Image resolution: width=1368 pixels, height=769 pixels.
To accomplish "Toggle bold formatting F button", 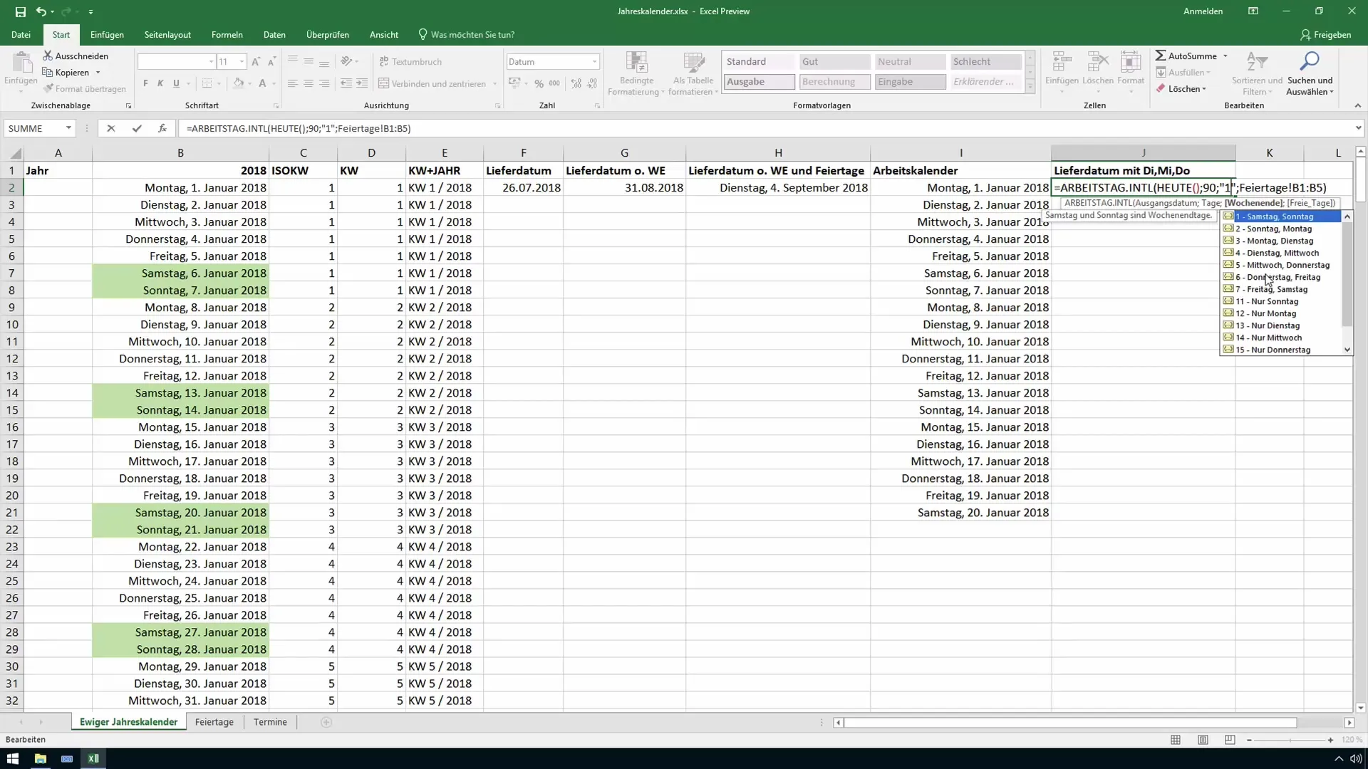I will click(145, 83).
